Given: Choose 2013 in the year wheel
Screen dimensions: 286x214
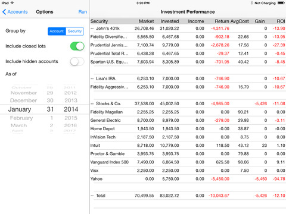Looking at the screenshot, I should click(x=71, y=100).
